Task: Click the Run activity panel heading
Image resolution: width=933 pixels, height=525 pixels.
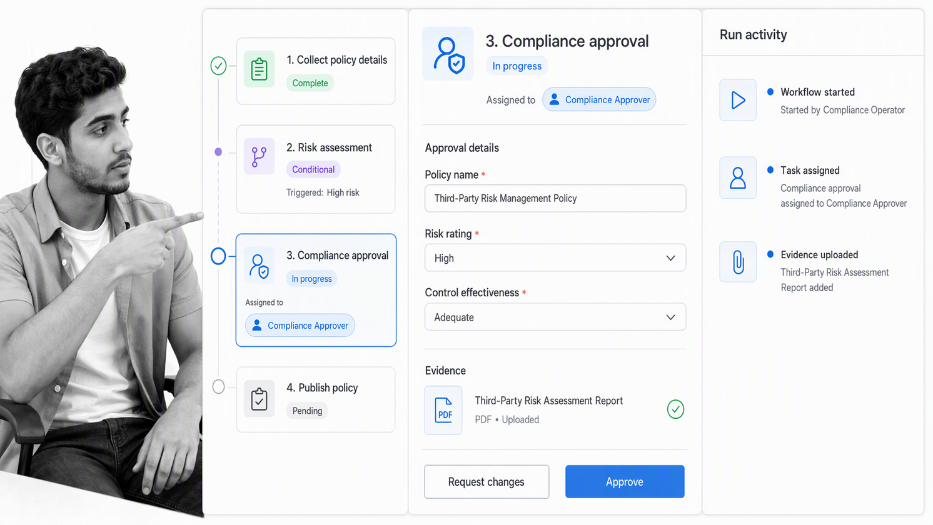Action: pyautogui.click(x=754, y=35)
